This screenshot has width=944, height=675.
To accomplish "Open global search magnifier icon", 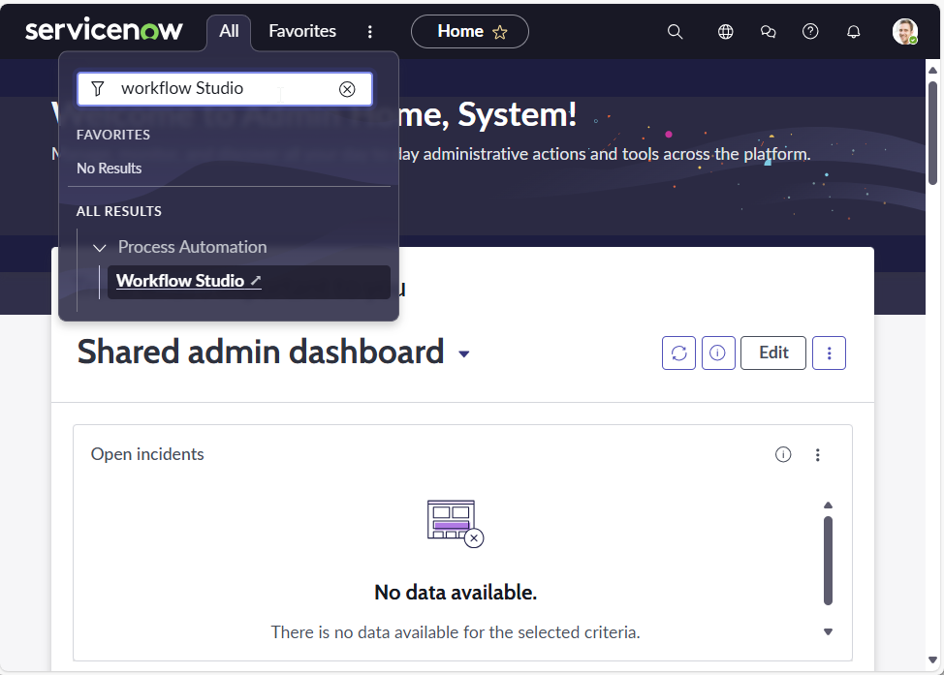I will [675, 32].
